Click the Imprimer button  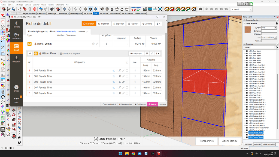point(104,24)
